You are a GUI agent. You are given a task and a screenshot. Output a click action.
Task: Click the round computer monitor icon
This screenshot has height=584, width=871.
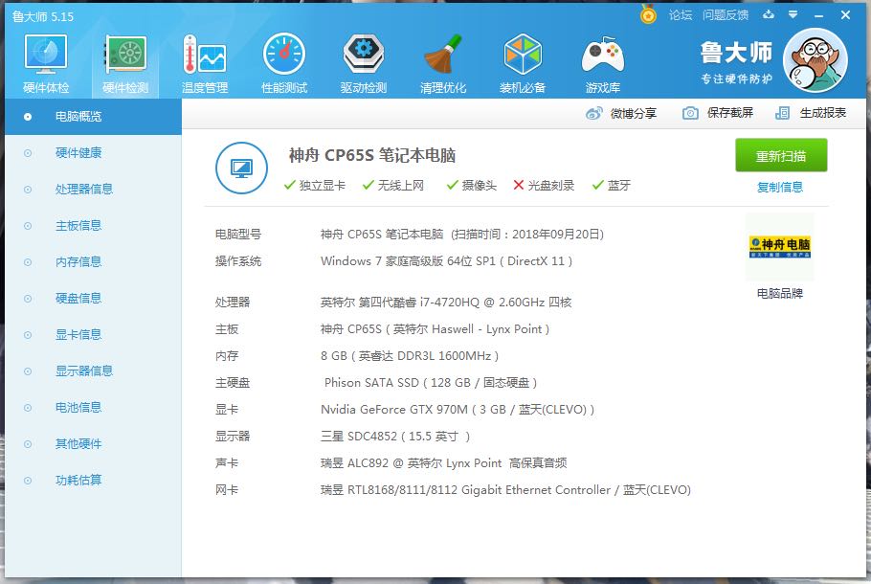tap(241, 168)
